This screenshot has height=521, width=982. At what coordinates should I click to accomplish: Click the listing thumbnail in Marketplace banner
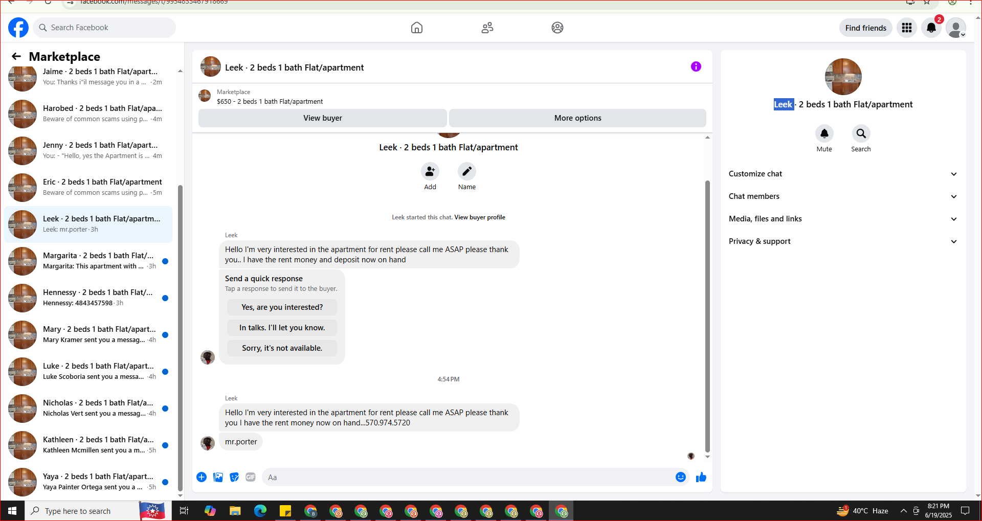click(205, 96)
